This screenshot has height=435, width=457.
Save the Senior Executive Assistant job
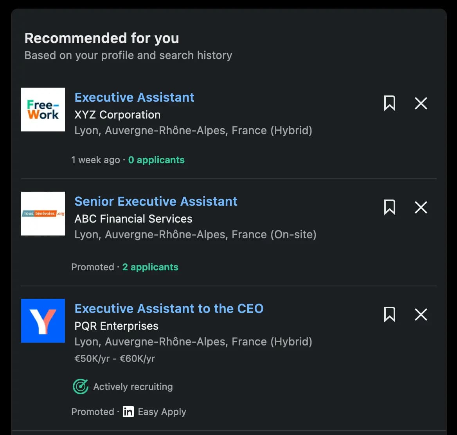click(x=390, y=207)
